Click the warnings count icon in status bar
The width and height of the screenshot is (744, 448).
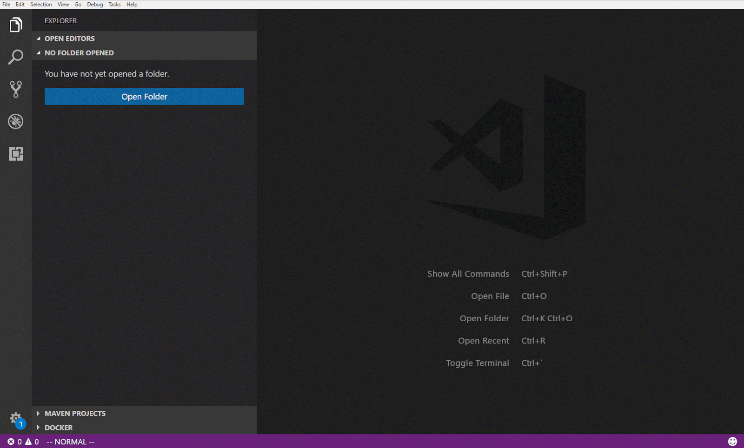click(x=28, y=442)
